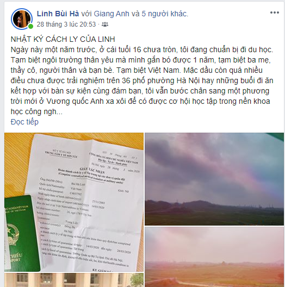Open Linh Bùi Hà's profile picture
Viewport: 285px width, 287px height.
click(x=22, y=19)
